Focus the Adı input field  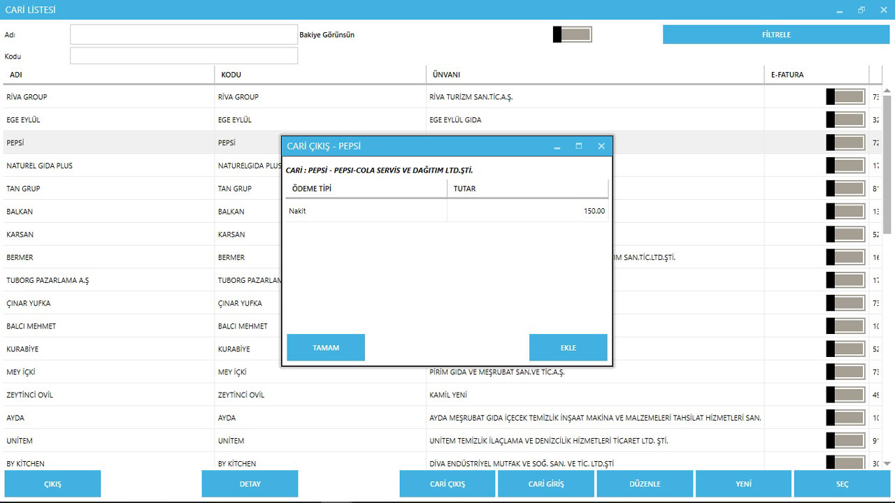pos(184,34)
